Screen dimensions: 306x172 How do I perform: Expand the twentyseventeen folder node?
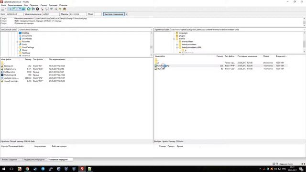click(x=177, y=44)
